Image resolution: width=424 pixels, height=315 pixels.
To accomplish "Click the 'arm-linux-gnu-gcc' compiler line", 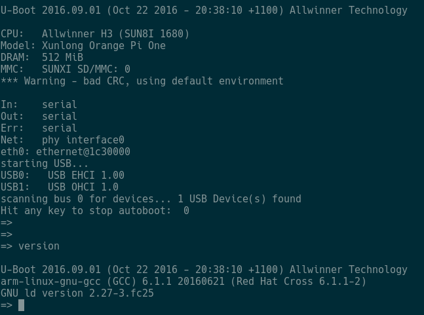I will [183, 282].
